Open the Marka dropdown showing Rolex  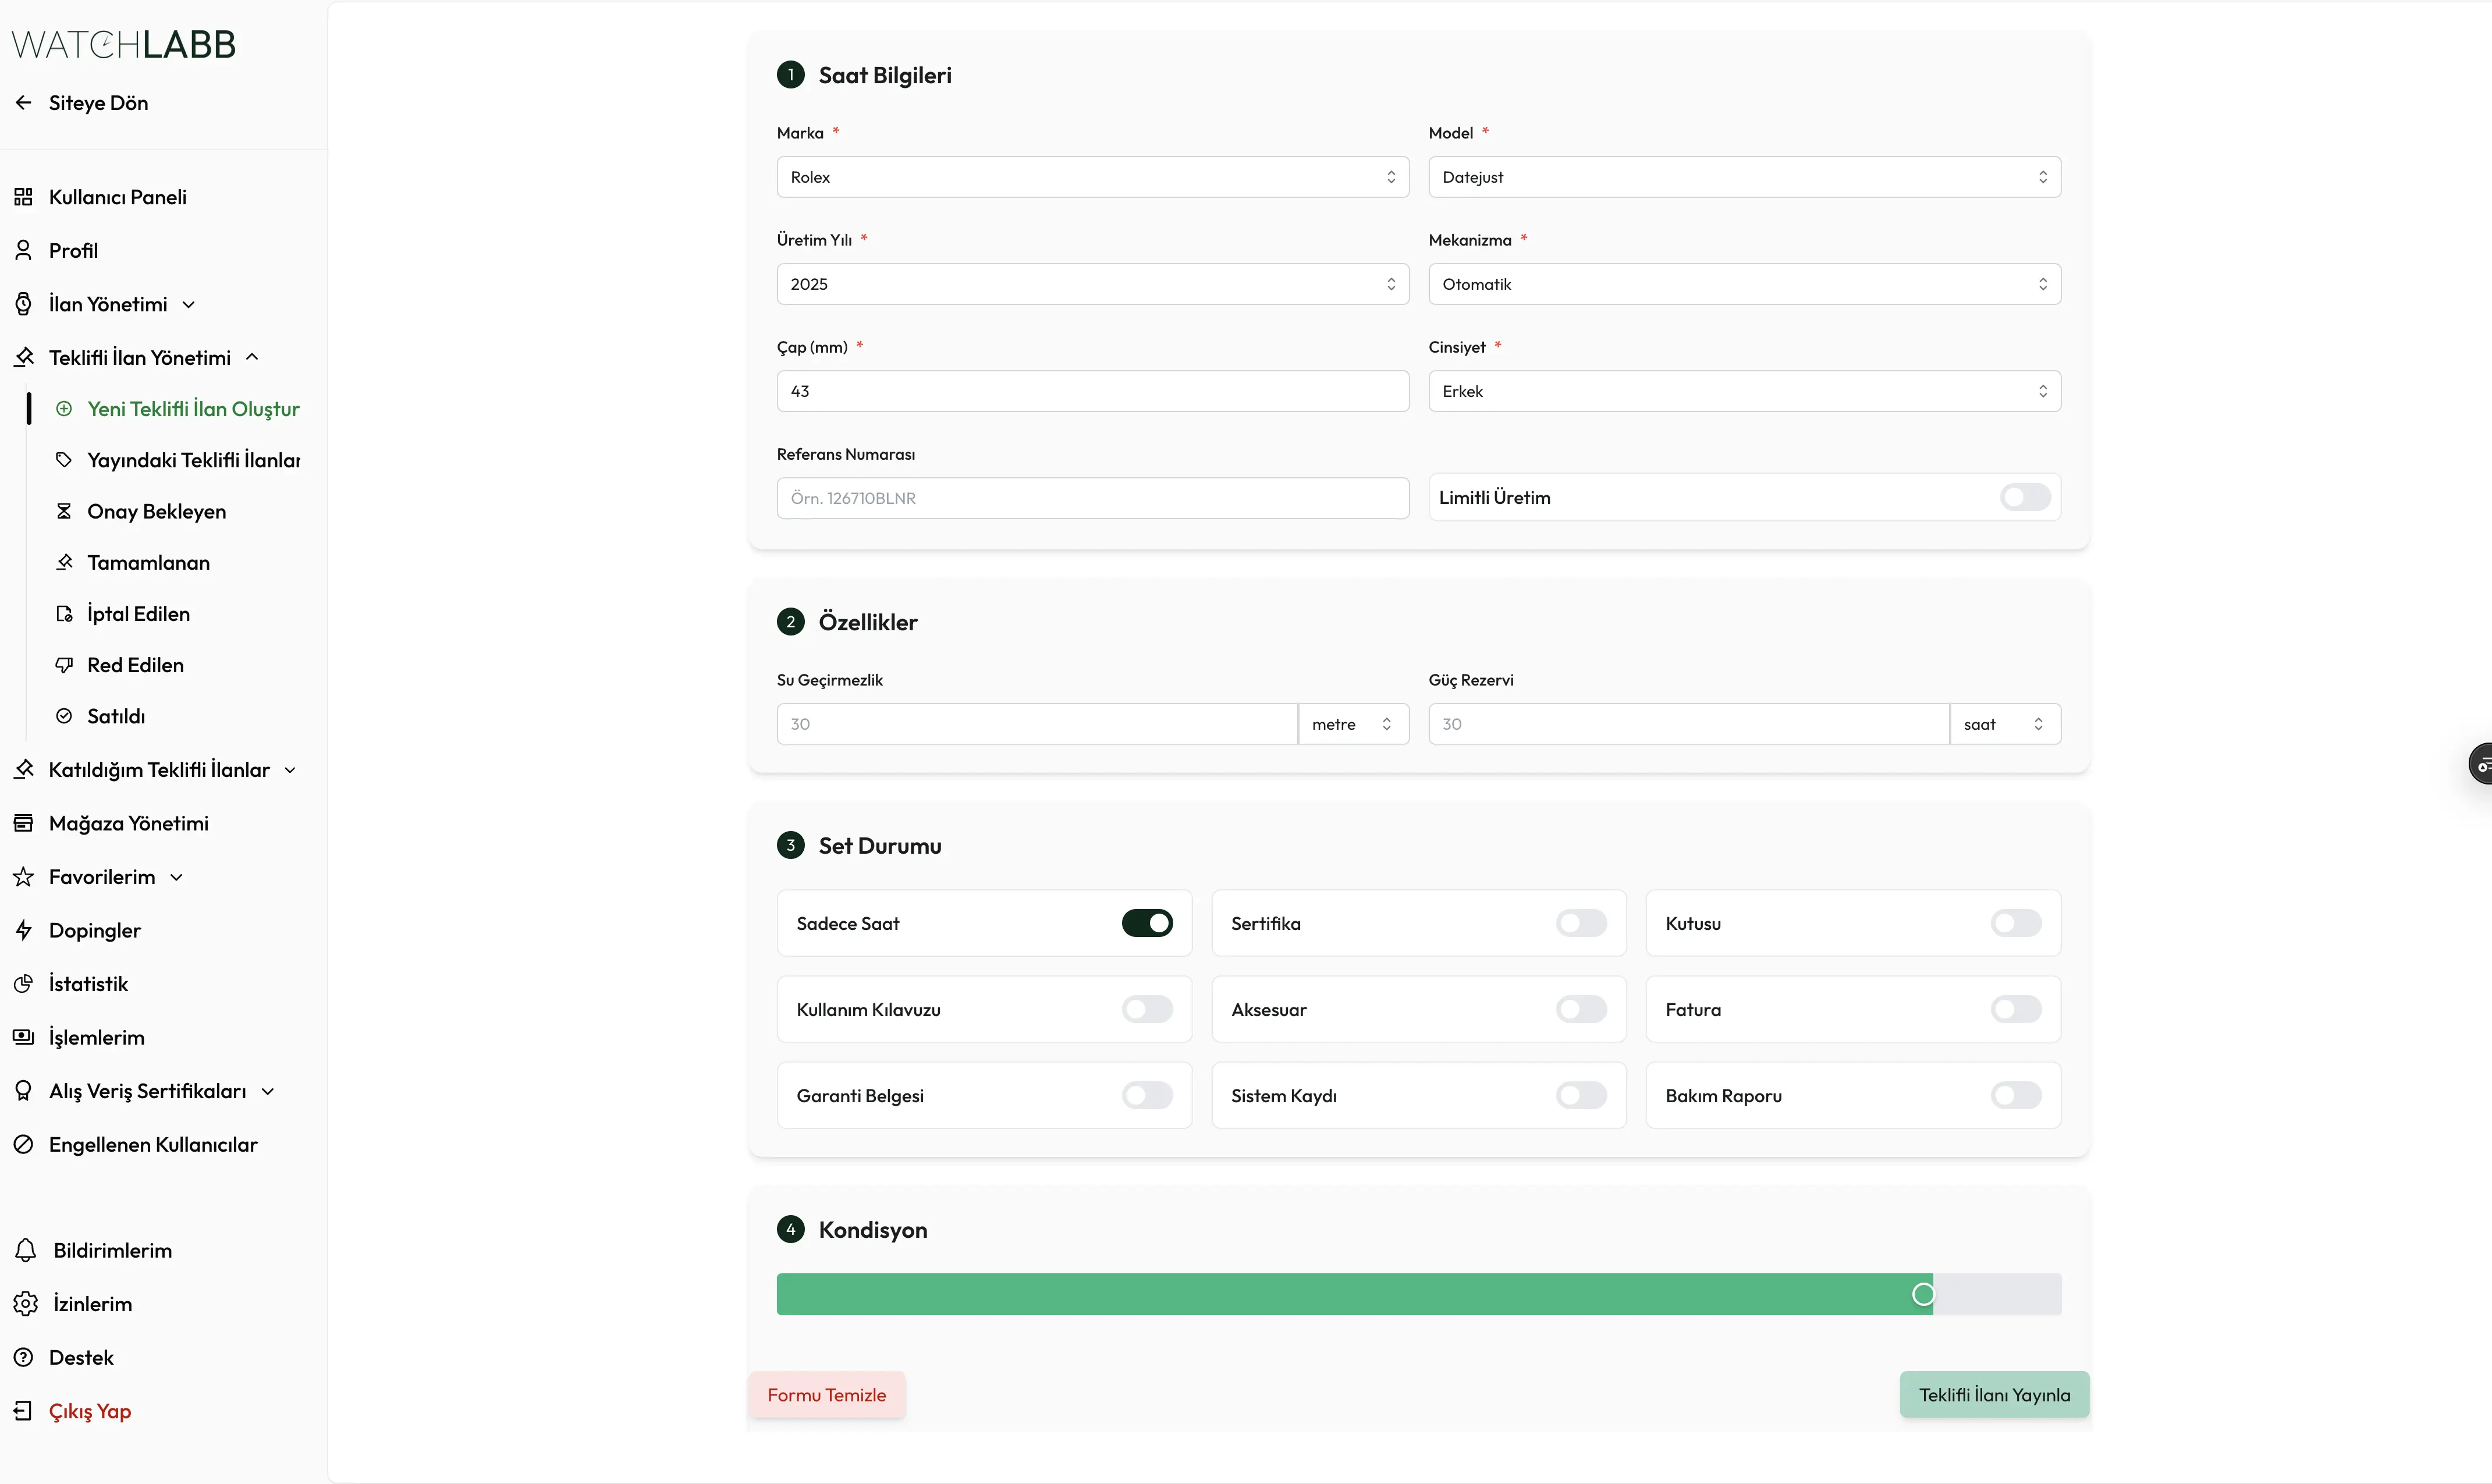[1092, 177]
